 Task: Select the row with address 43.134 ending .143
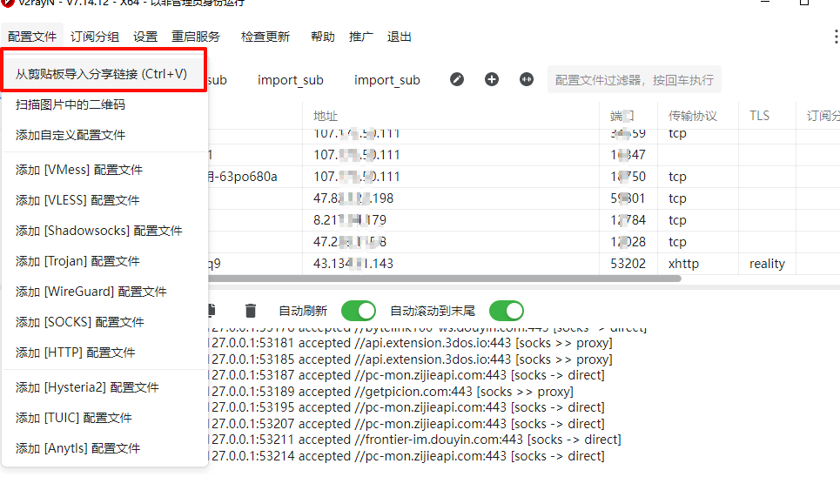tap(524, 264)
